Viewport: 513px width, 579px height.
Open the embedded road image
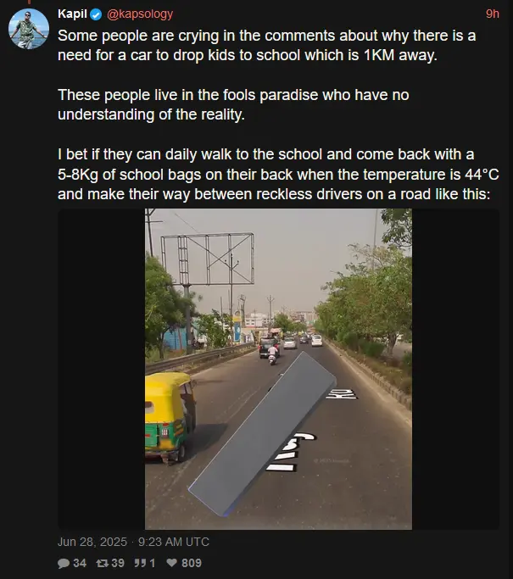(x=278, y=369)
